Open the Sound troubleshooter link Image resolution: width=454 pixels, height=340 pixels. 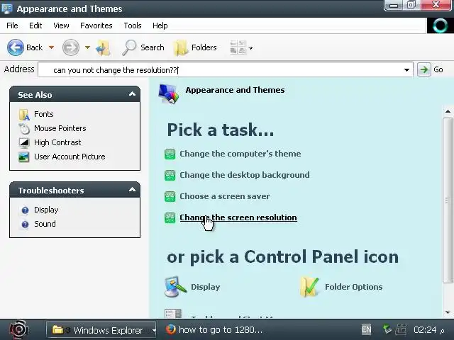tap(45, 224)
